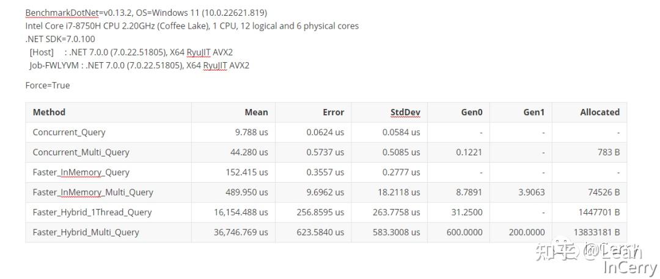Click the Force=True text
The image size is (660, 279).
click(48, 85)
